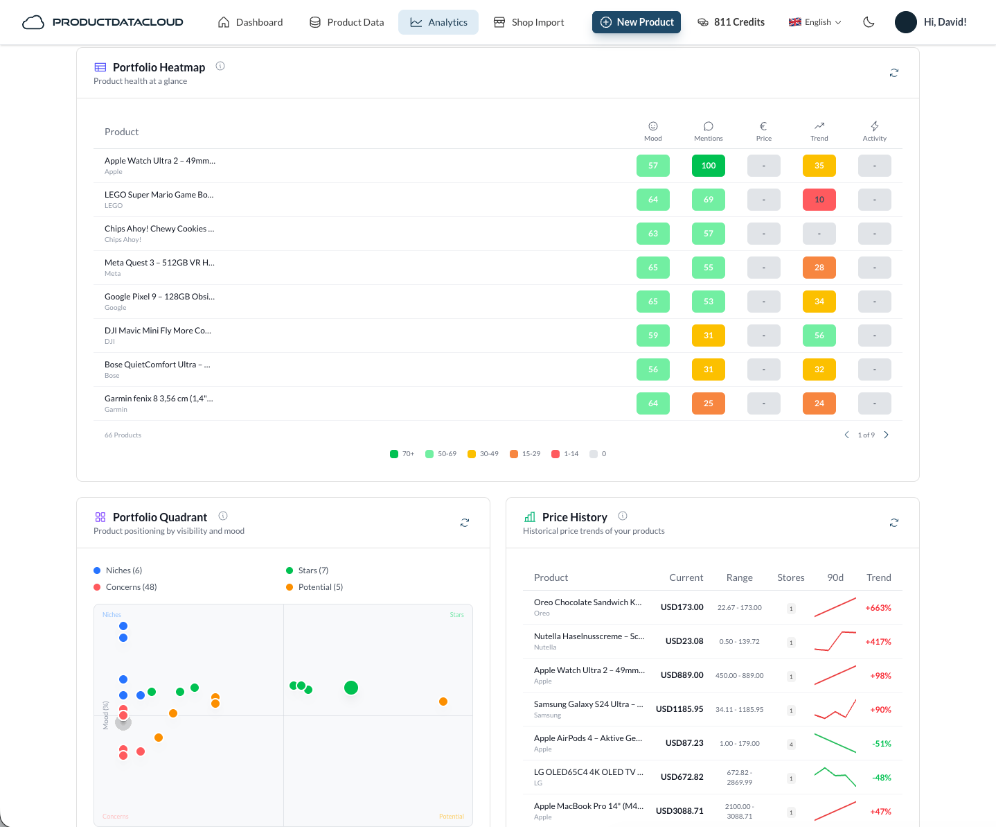Open the English language dropdown
The height and width of the screenshot is (827, 996).
coord(815,22)
